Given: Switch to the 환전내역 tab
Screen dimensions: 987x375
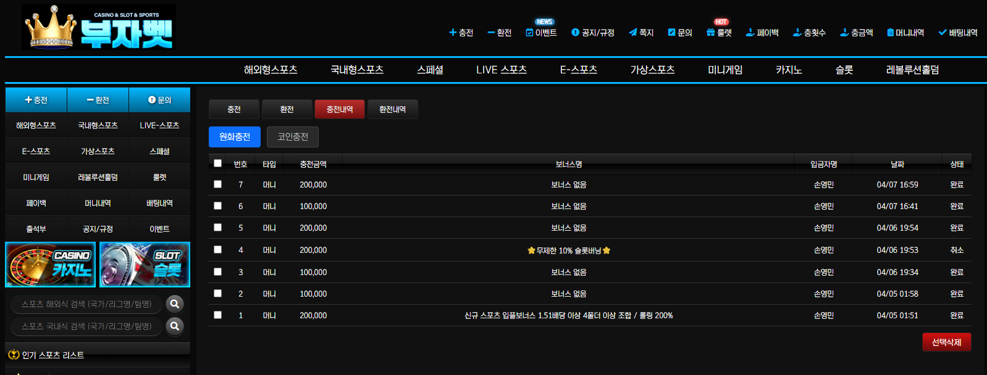Looking at the screenshot, I should click(x=393, y=109).
